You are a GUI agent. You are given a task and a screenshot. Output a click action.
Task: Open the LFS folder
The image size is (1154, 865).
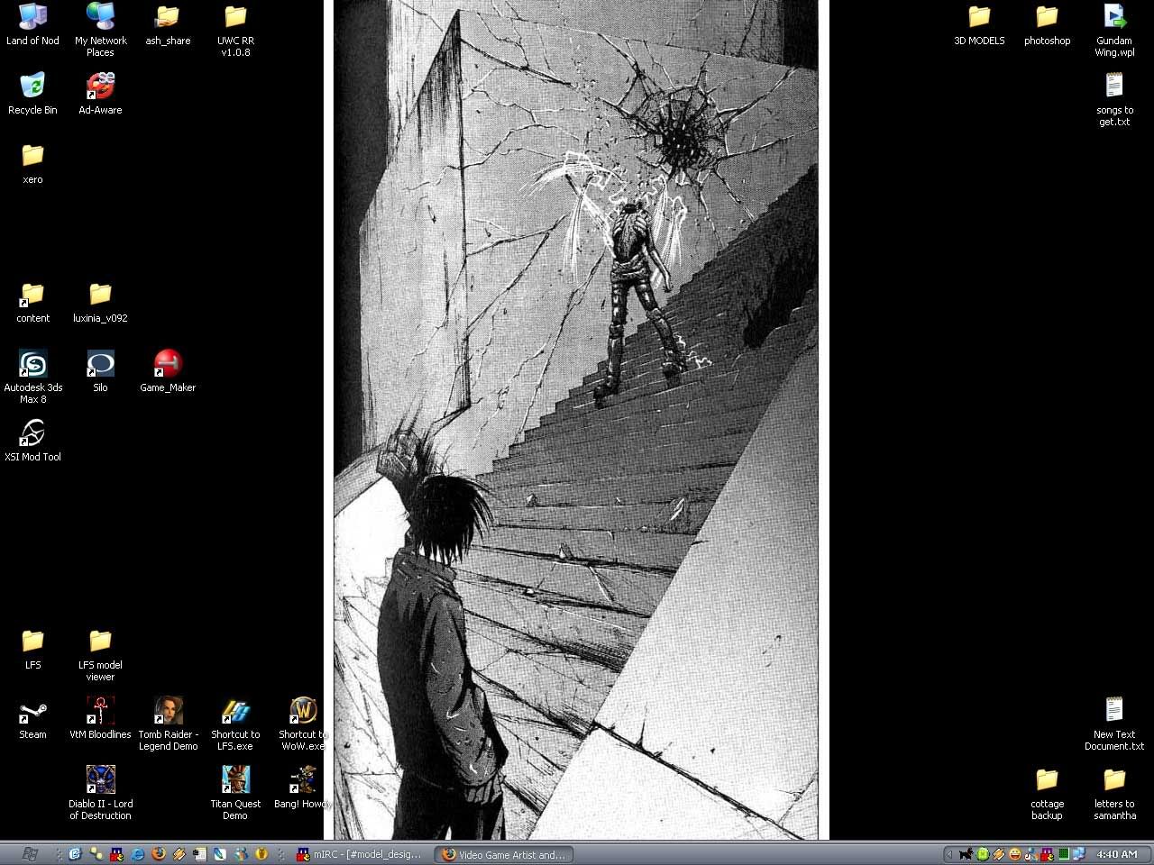pos(32,649)
